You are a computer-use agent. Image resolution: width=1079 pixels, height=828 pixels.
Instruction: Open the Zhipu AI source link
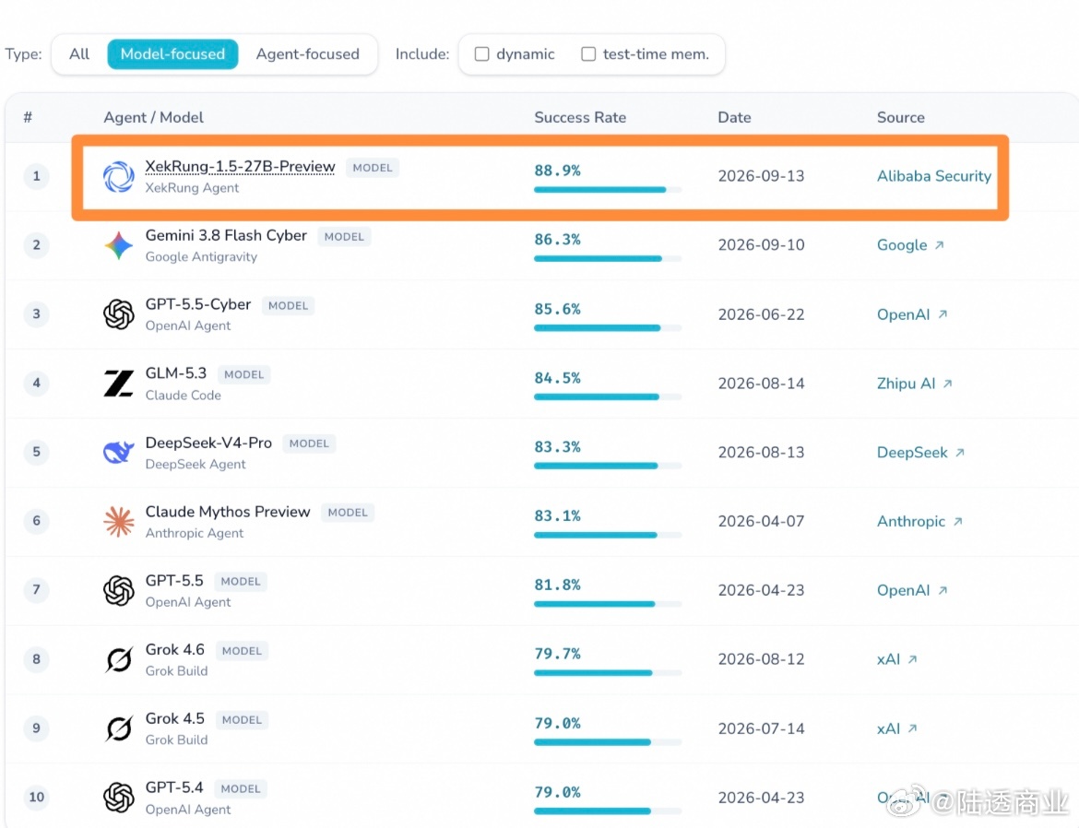(x=914, y=384)
